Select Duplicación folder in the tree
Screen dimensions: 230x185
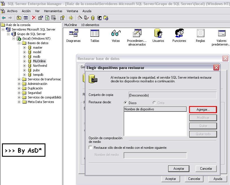click(x=35, y=88)
